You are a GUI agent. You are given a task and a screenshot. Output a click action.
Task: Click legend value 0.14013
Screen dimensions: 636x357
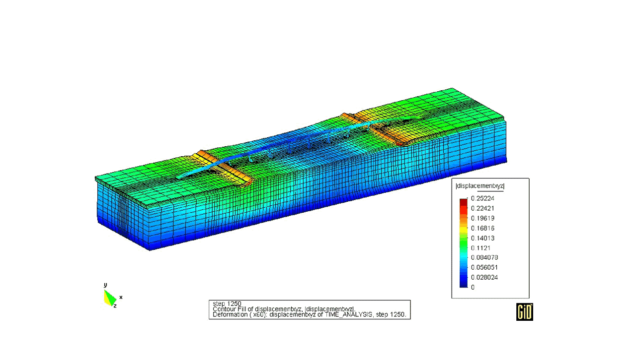[x=482, y=238]
